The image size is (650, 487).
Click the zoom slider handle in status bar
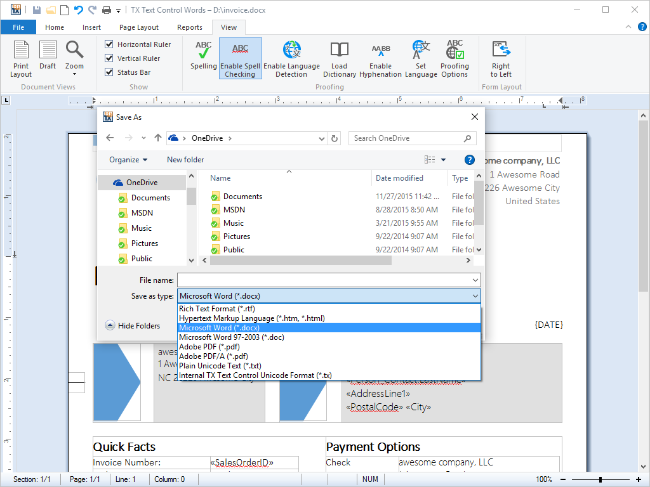pos(600,479)
